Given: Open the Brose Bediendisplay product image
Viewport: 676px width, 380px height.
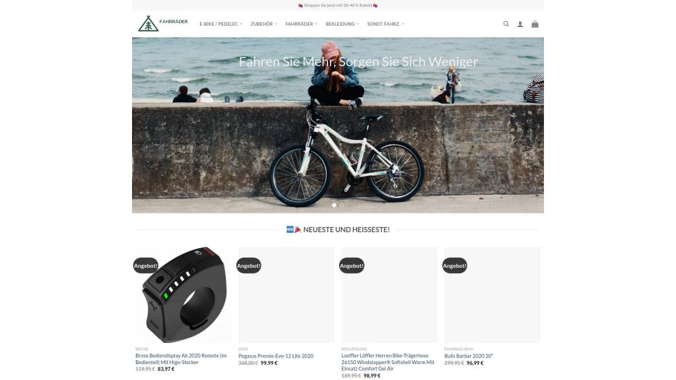Looking at the screenshot, I should click(184, 295).
